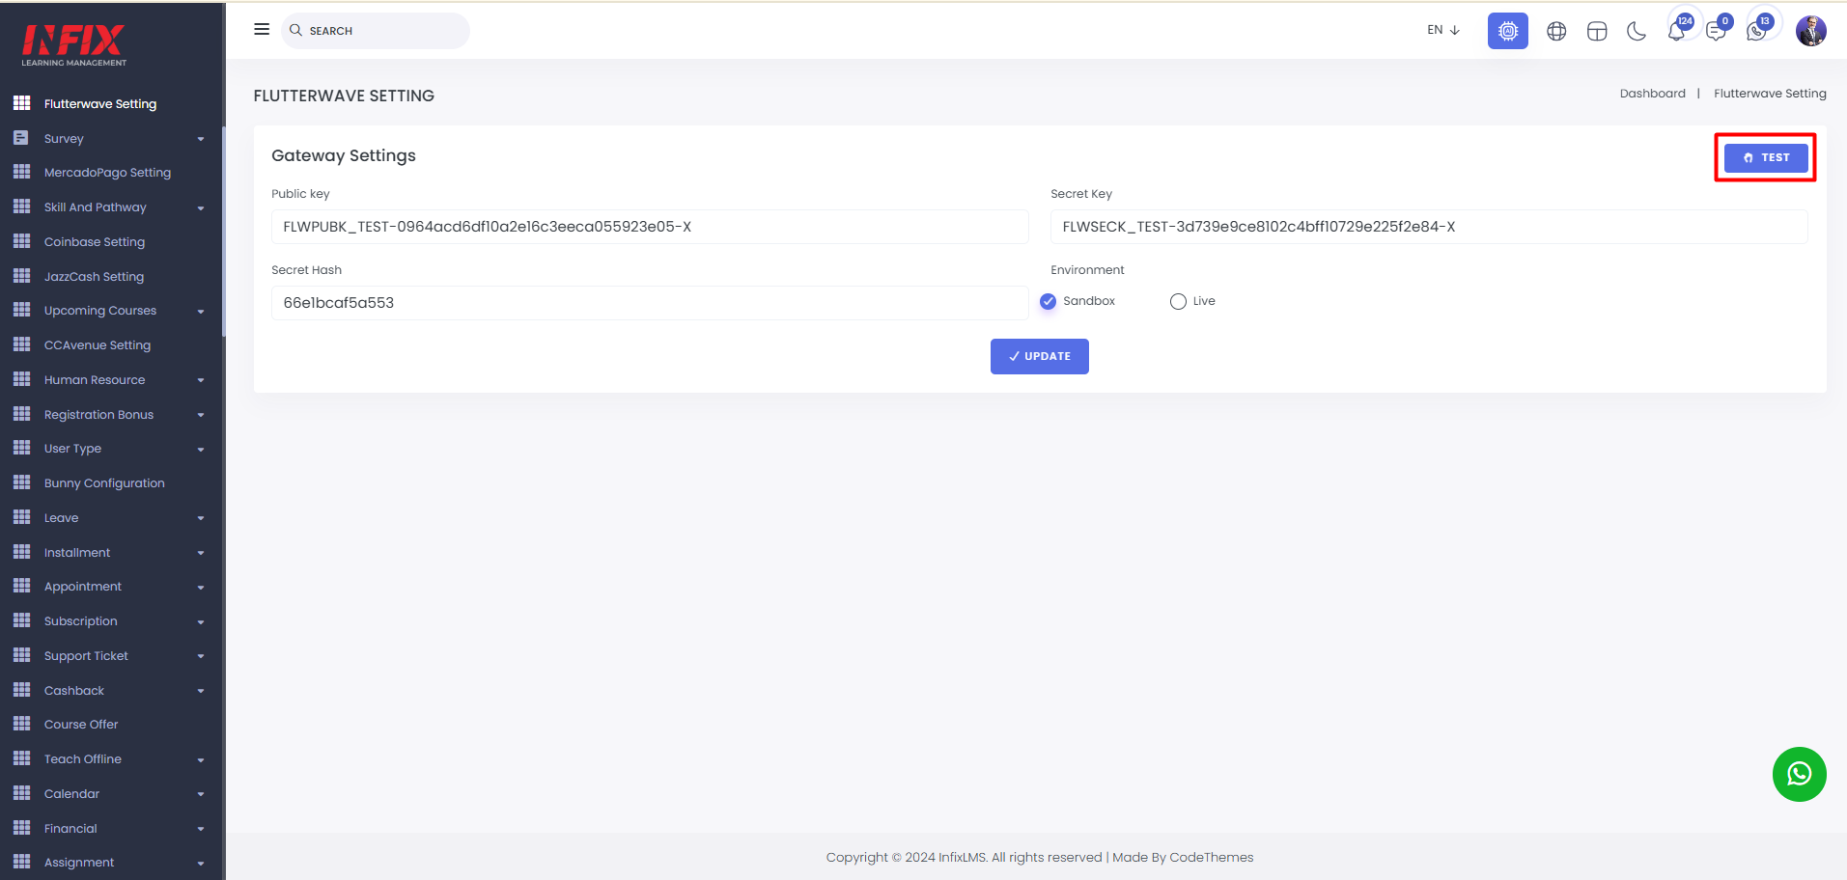Expand the Financial submenu arrow
The width and height of the screenshot is (1847, 880).
[201, 829]
